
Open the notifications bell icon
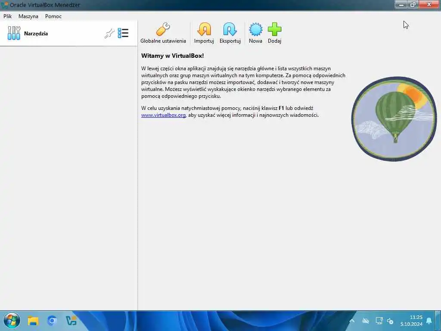tap(429, 321)
